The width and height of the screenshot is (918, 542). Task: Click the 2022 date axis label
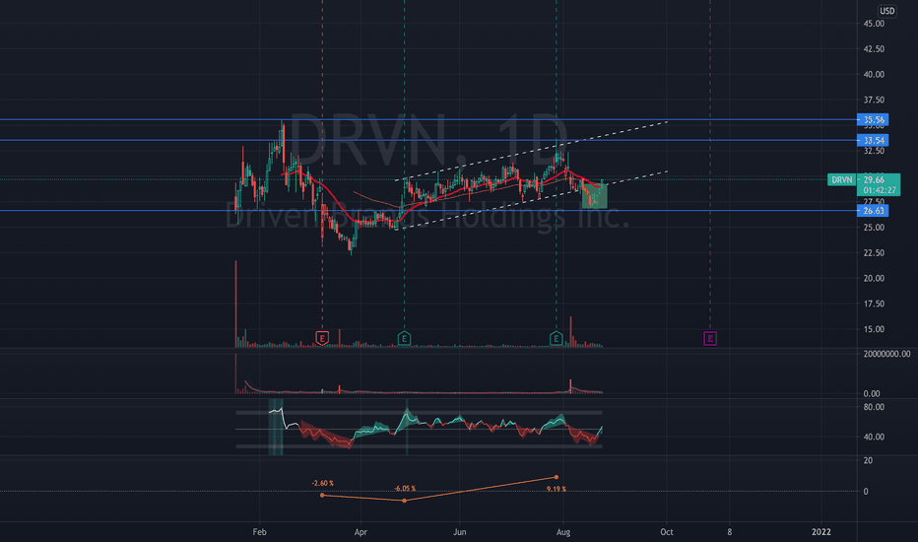[820, 532]
